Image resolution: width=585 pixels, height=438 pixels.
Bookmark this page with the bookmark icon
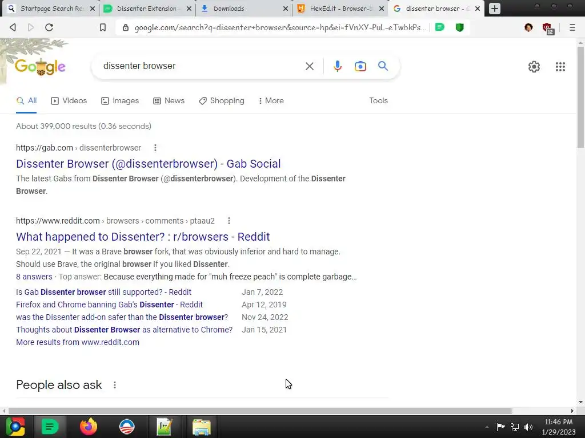(103, 27)
